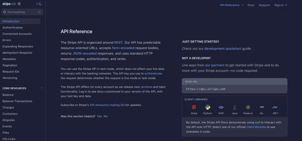Open Metadata in the sidebar
The width and height of the screenshot is (302, 141).
coord(9,59)
